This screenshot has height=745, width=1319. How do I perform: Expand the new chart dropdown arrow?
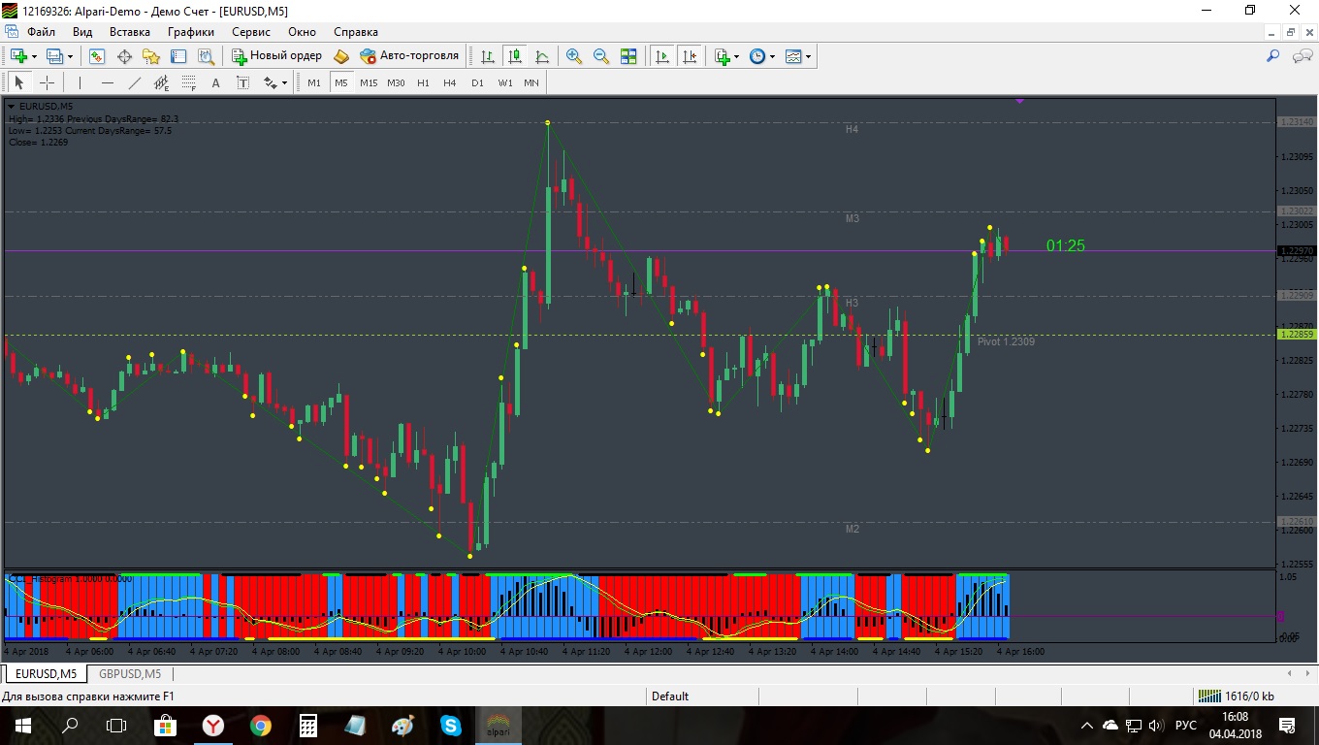34,56
